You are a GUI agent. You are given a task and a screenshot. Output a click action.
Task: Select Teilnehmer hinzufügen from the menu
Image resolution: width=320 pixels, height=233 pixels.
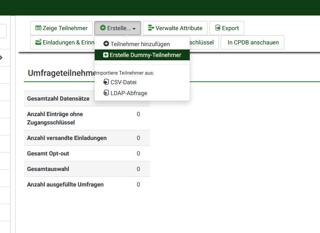(140, 44)
